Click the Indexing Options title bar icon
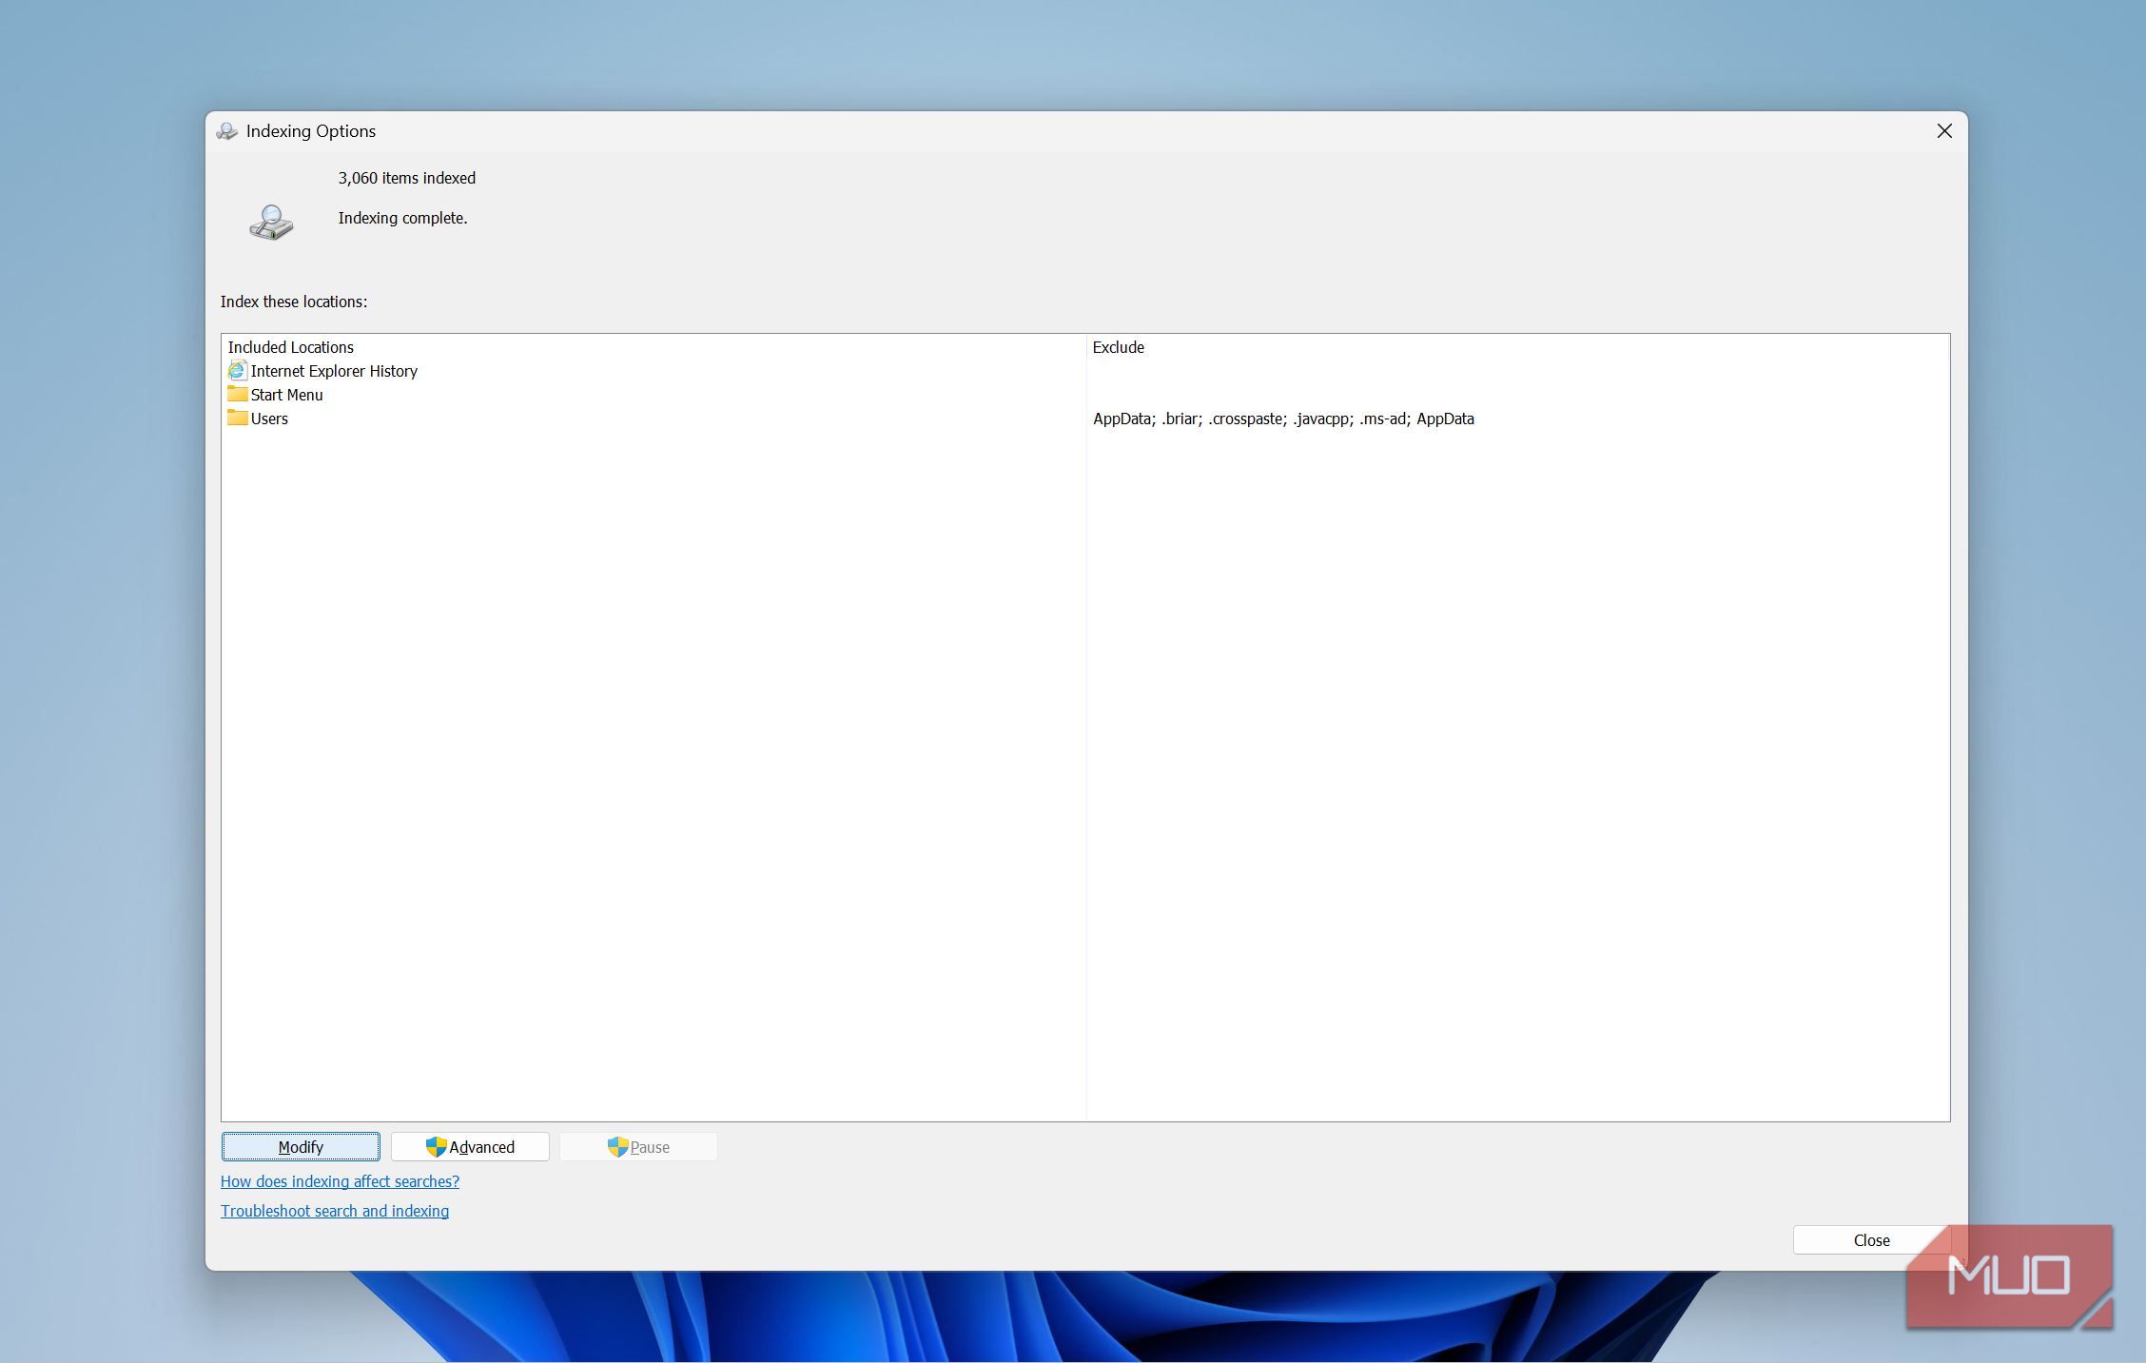The width and height of the screenshot is (2146, 1363). point(226,131)
